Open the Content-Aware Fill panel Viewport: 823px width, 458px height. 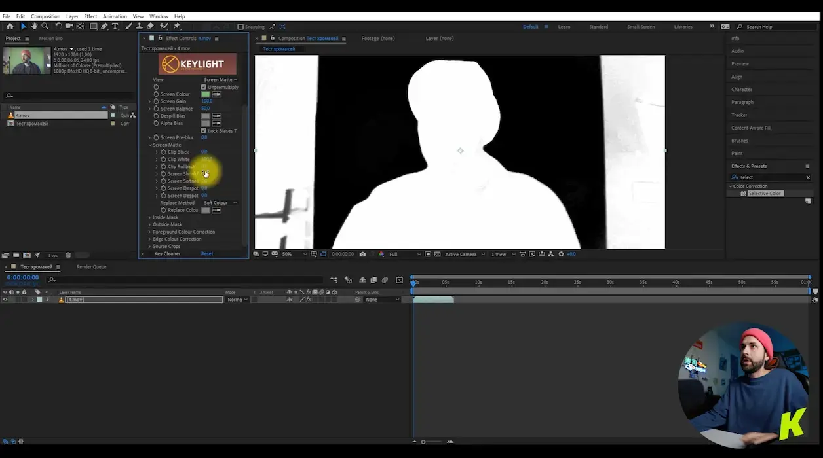click(751, 128)
